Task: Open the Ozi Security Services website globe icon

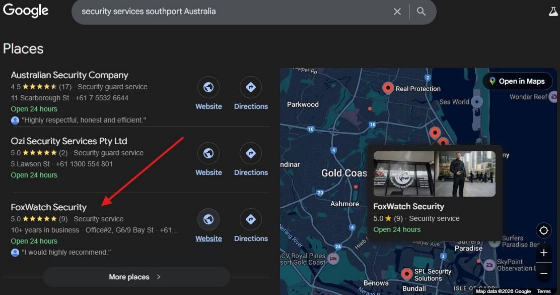Action: (208, 153)
